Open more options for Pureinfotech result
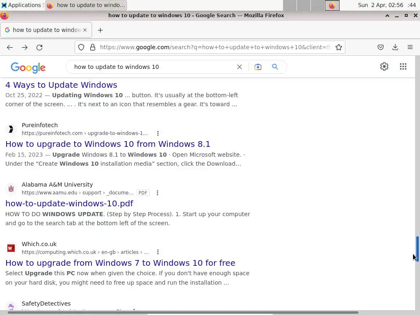Viewport: 420px width, 315px height. coord(158,133)
